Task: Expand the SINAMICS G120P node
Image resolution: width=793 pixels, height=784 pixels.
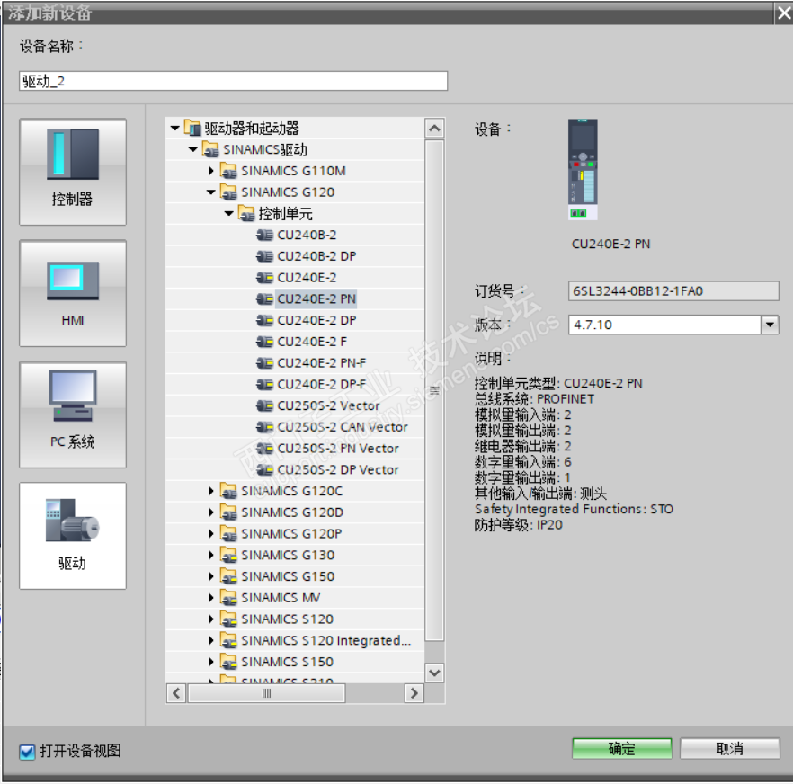Action: 211,534
